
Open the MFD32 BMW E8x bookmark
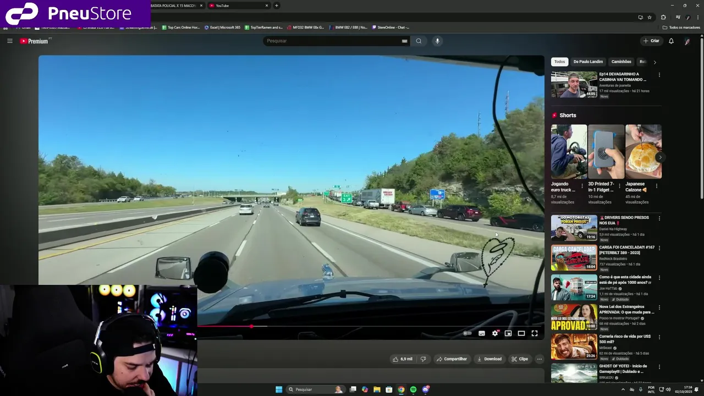305,28
